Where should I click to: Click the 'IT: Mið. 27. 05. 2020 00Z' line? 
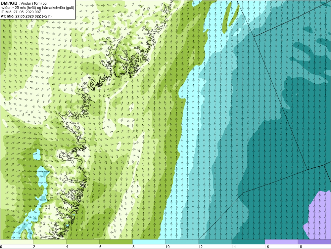[21, 12]
